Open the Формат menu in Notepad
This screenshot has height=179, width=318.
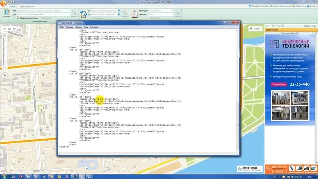79,27
